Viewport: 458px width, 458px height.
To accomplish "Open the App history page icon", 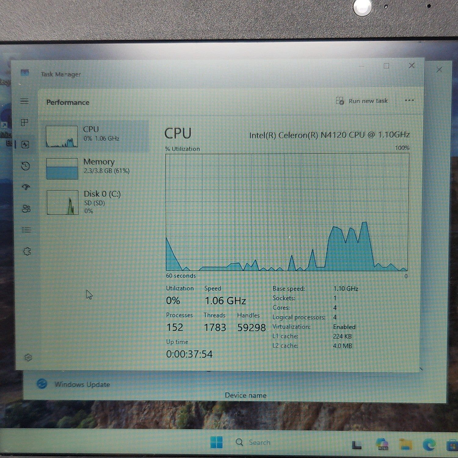I will coord(26,166).
